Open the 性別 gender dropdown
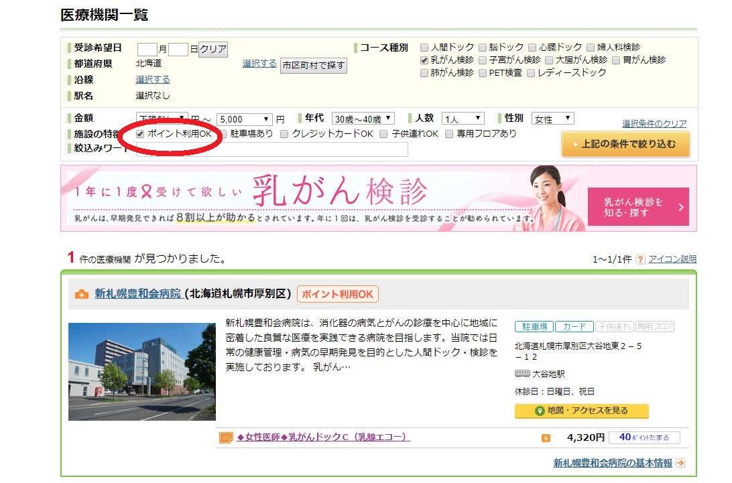This screenshot has height=483, width=732. [x=553, y=119]
